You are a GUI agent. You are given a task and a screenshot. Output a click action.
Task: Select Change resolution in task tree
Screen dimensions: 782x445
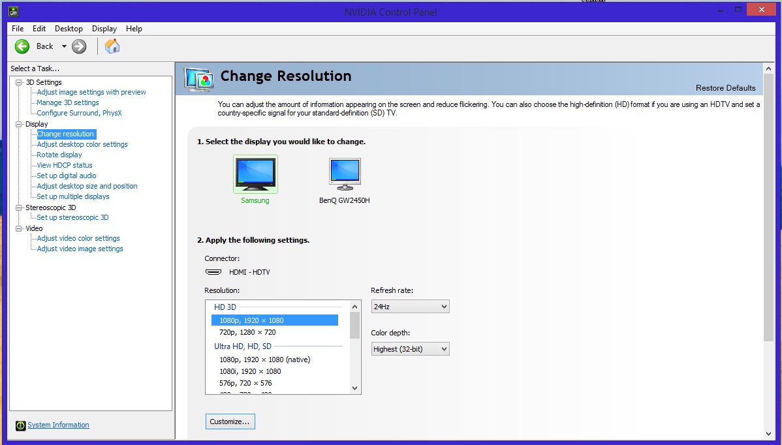pyautogui.click(x=65, y=134)
